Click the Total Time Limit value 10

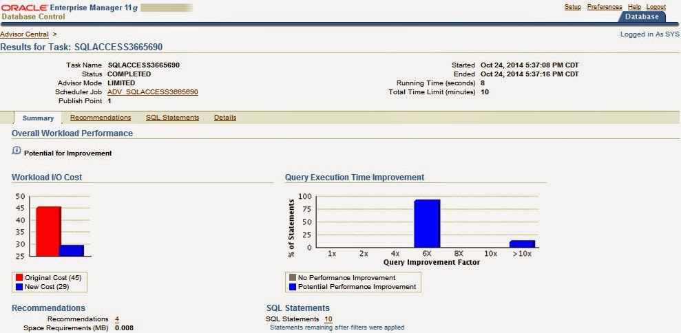(x=485, y=92)
